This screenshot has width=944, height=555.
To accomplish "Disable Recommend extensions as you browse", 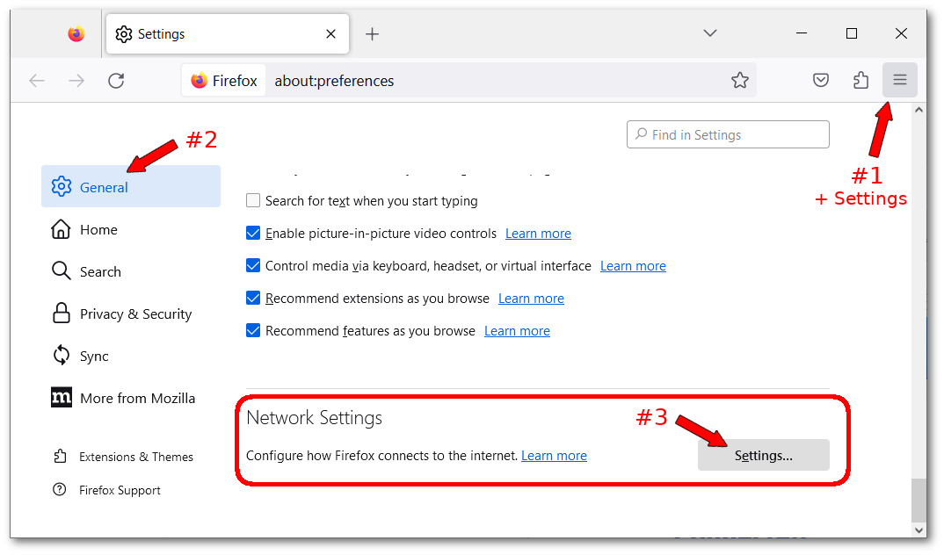I will pyautogui.click(x=253, y=299).
